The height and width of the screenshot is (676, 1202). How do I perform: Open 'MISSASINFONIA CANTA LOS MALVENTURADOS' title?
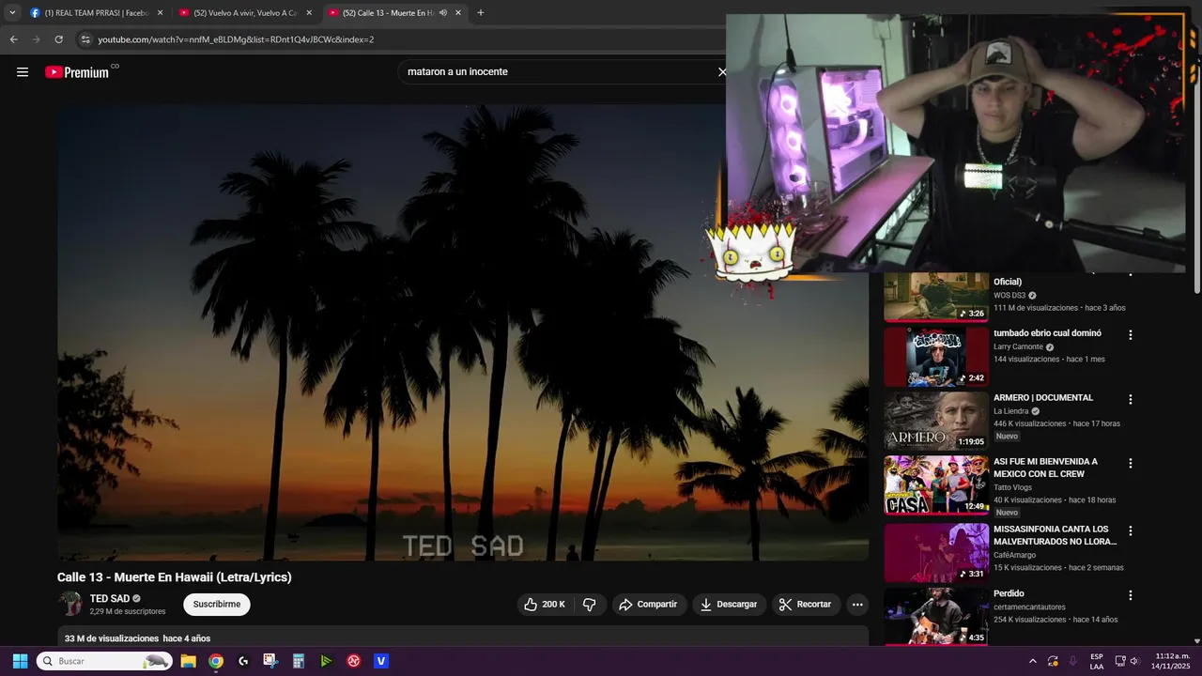(1056, 535)
